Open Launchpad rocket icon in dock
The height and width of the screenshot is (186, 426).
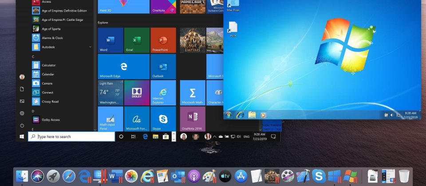coord(53,176)
